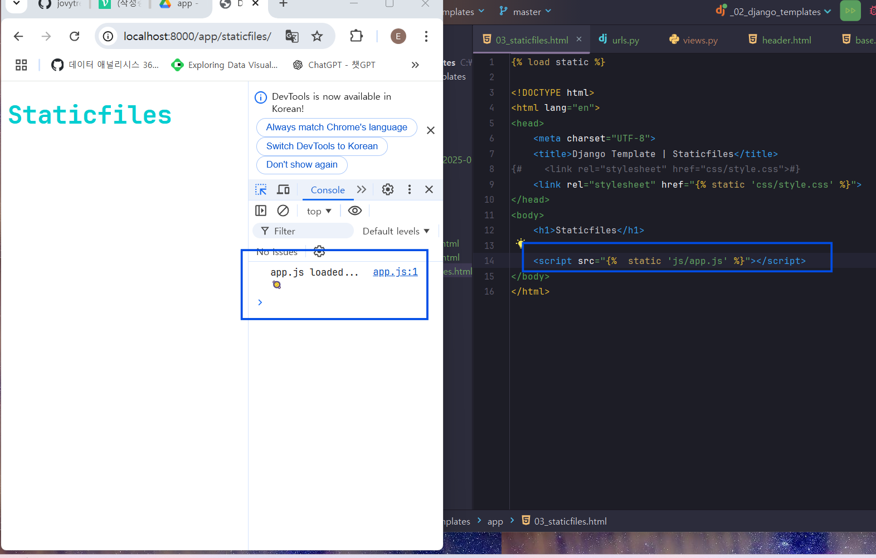Open top JavaScript context dropdown
This screenshot has height=558, width=876.
pos(319,211)
